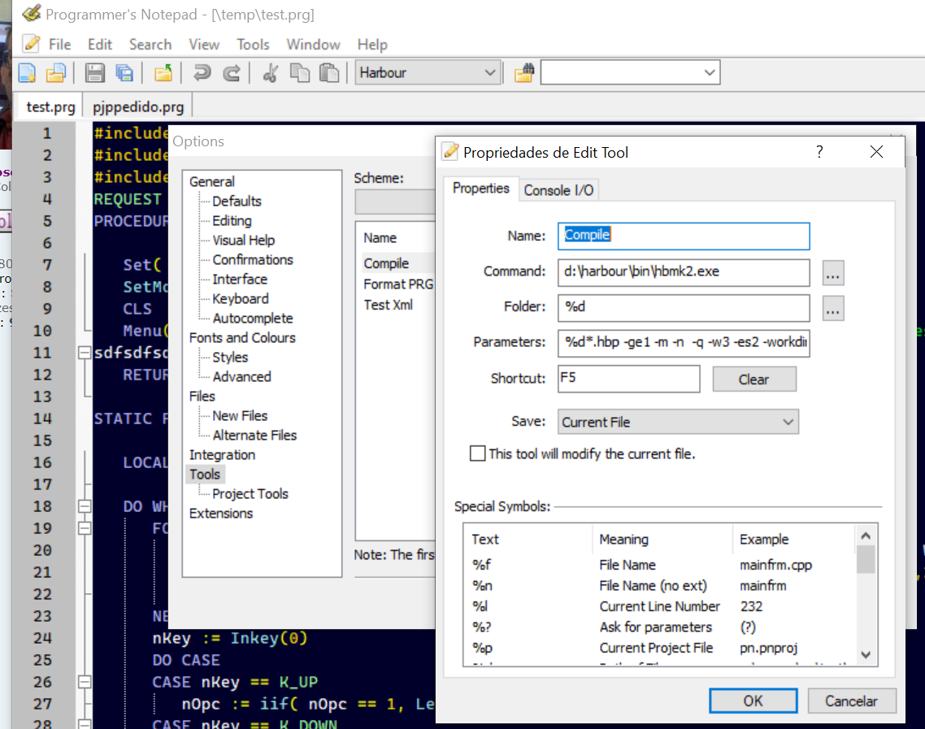Click inside the Command path input field

[x=683, y=271]
